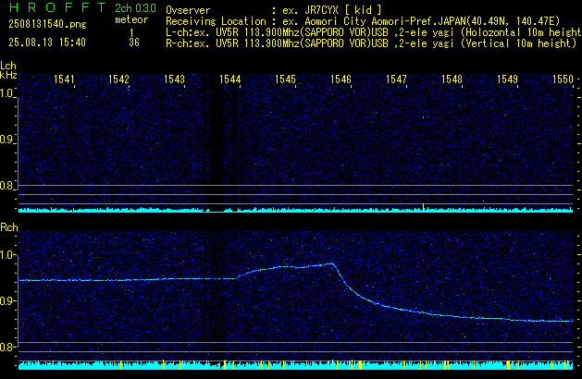Click the Receiving Location header line
This screenshot has height=379, width=582.
pos(363,21)
